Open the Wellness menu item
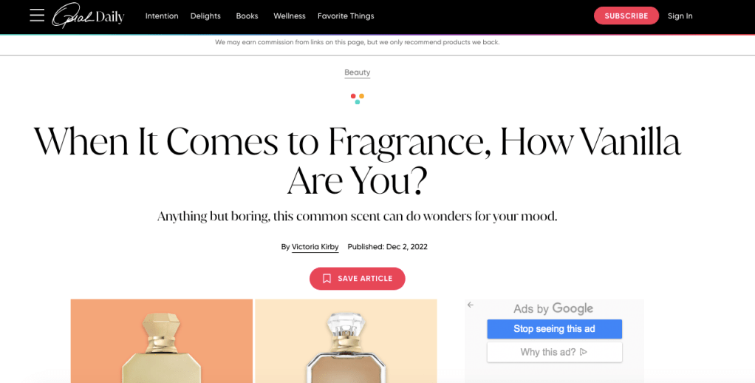 (289, 16)
